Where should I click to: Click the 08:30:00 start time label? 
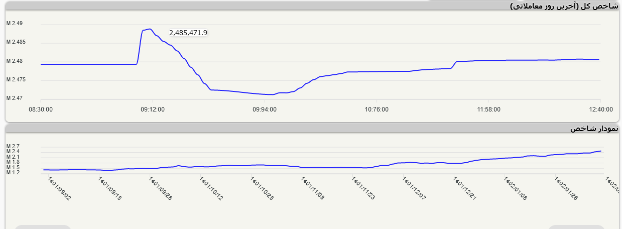[x=41, y=109]
